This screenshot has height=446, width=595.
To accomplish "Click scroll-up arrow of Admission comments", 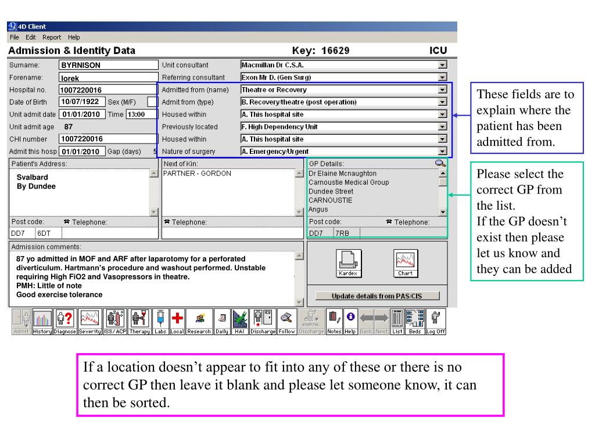I will click(x=299, y=256).
